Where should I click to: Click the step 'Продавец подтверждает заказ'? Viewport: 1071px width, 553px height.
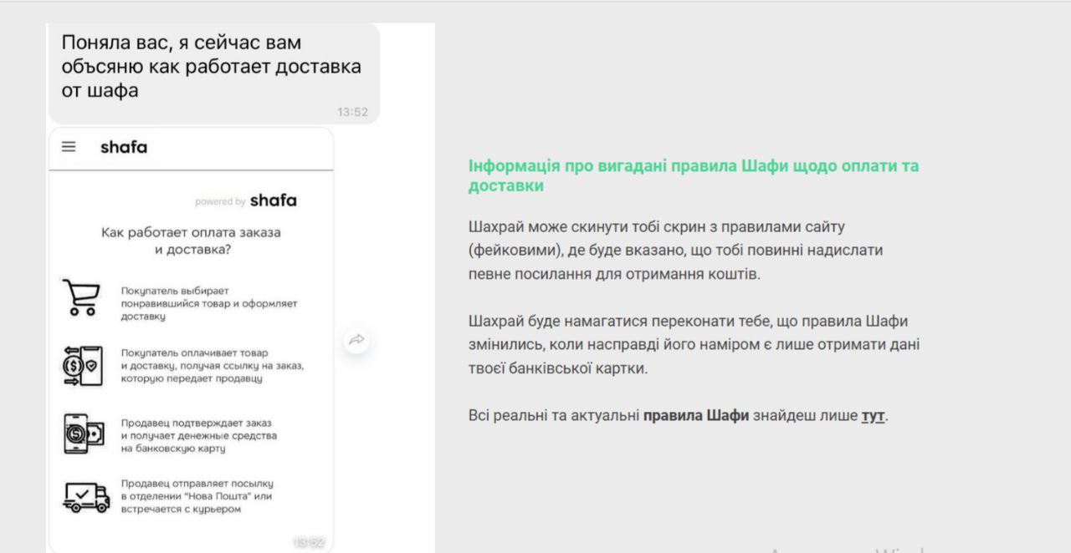click(x=199, y=435)
